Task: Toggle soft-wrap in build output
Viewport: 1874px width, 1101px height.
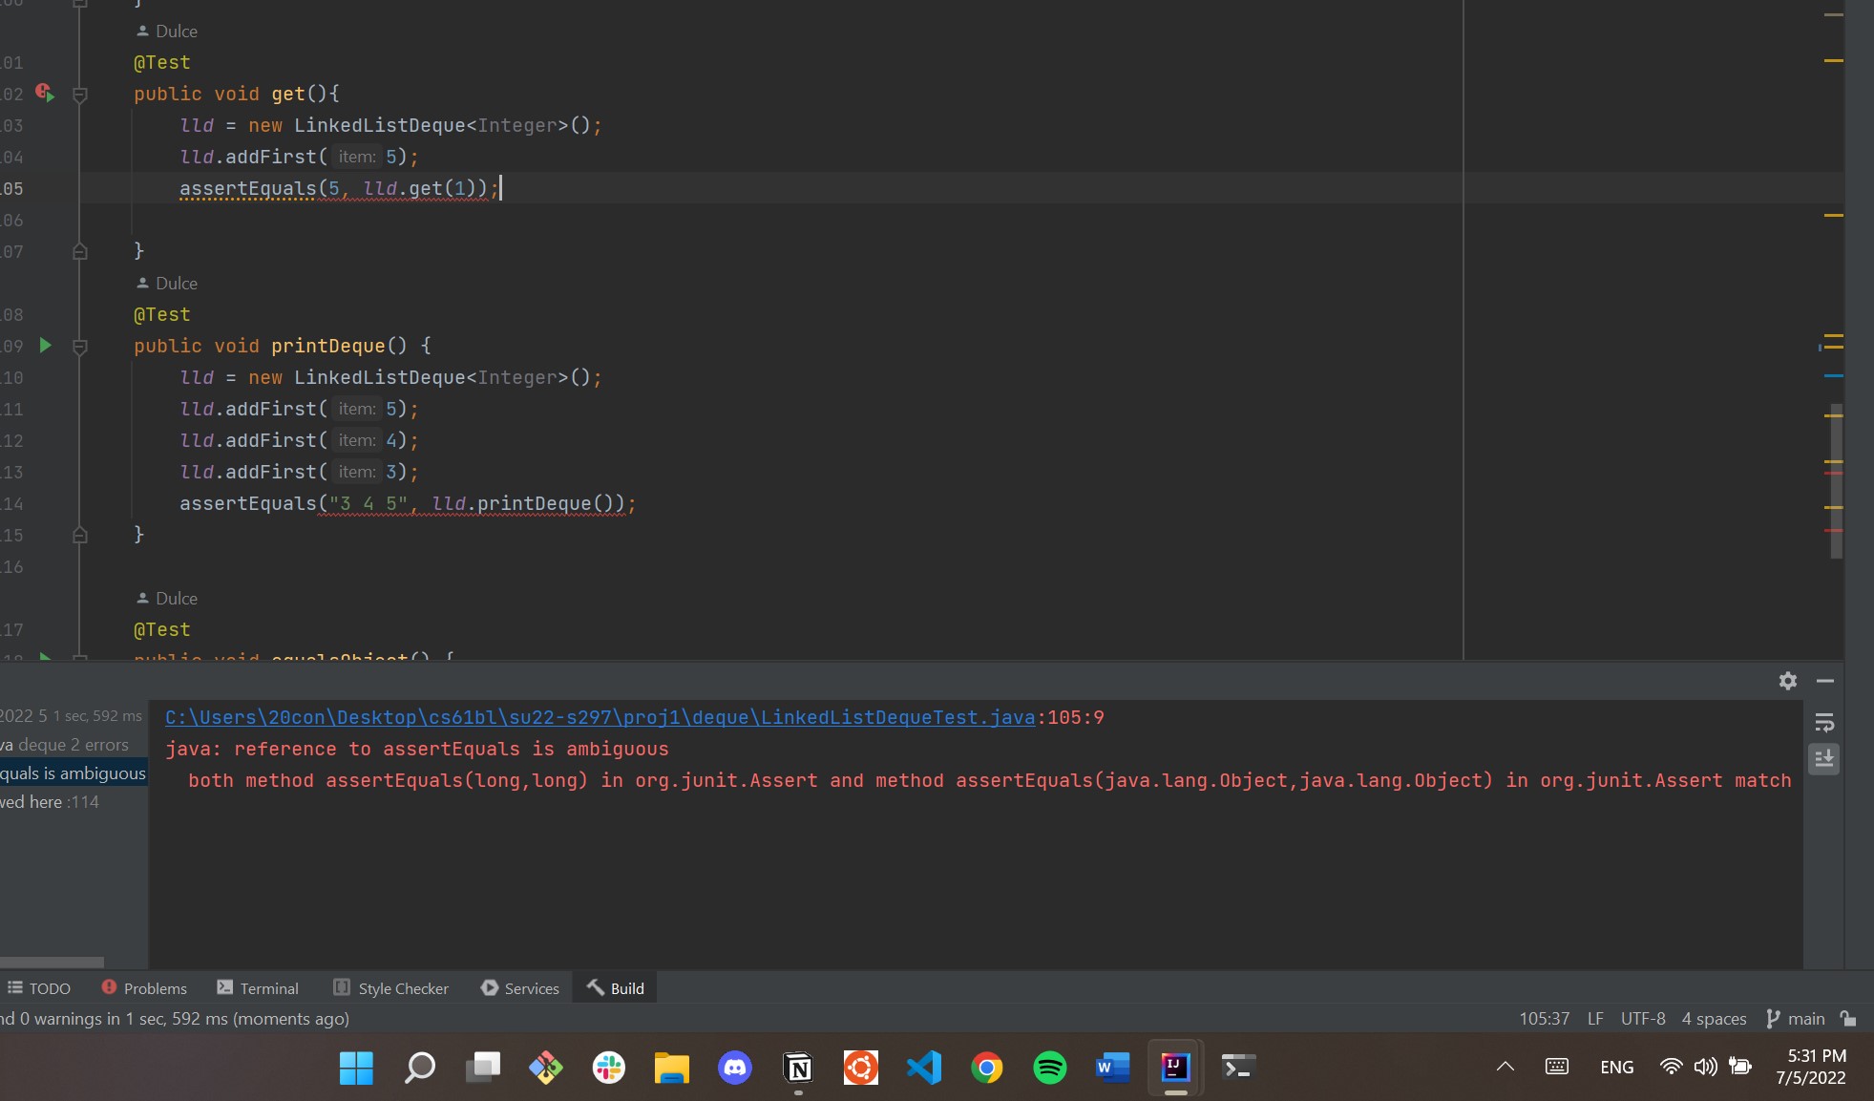Action: point(1824,723)
